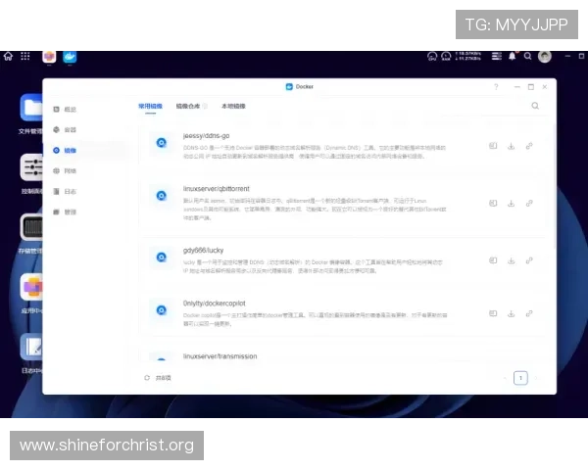Viewport: 588px width, 470px height.
Task: Refresh the image list
Action: [x=147, y=378]
